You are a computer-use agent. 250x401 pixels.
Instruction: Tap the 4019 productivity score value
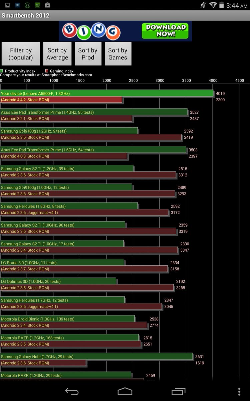220,94
